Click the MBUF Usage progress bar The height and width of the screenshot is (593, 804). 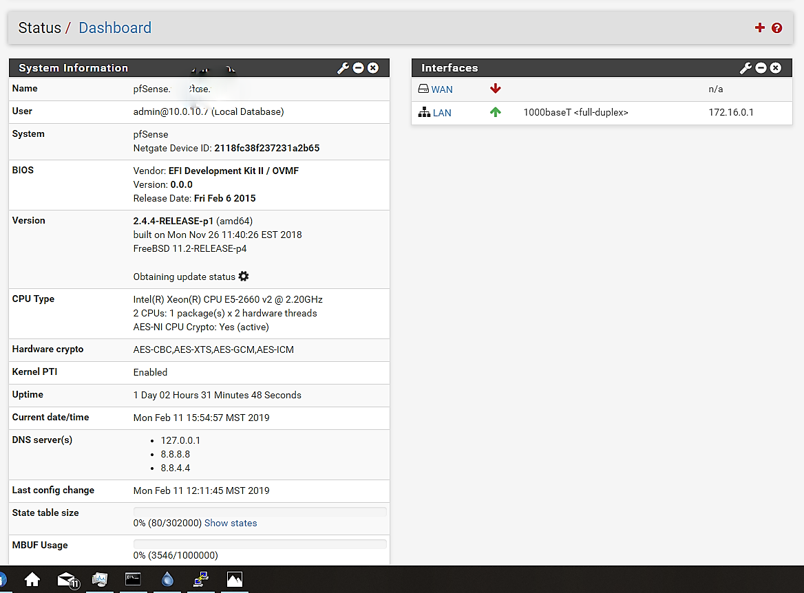click(260, 544)
